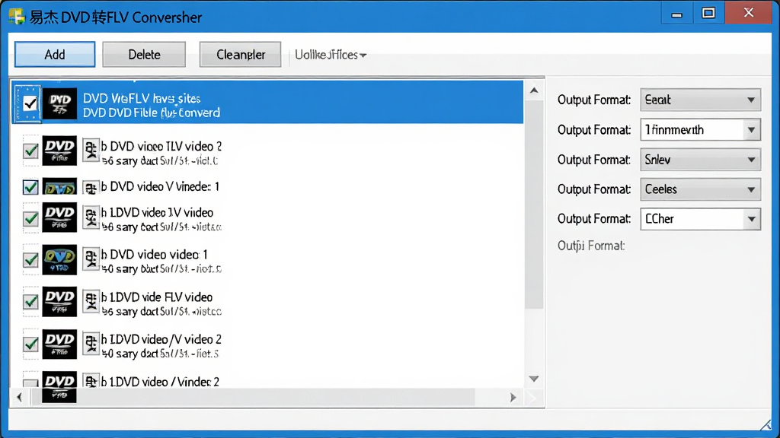
Task: Click DVD logo of 1.DVD video 1V viideo
Action: point(59,217)
